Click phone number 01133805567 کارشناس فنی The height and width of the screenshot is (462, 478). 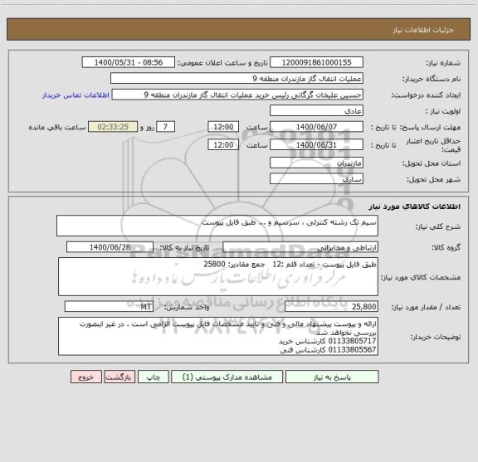pos(328,350)
